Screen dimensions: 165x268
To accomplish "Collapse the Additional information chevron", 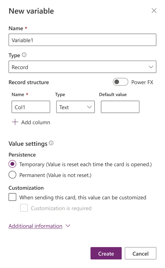I will click(x=67, y=226).
